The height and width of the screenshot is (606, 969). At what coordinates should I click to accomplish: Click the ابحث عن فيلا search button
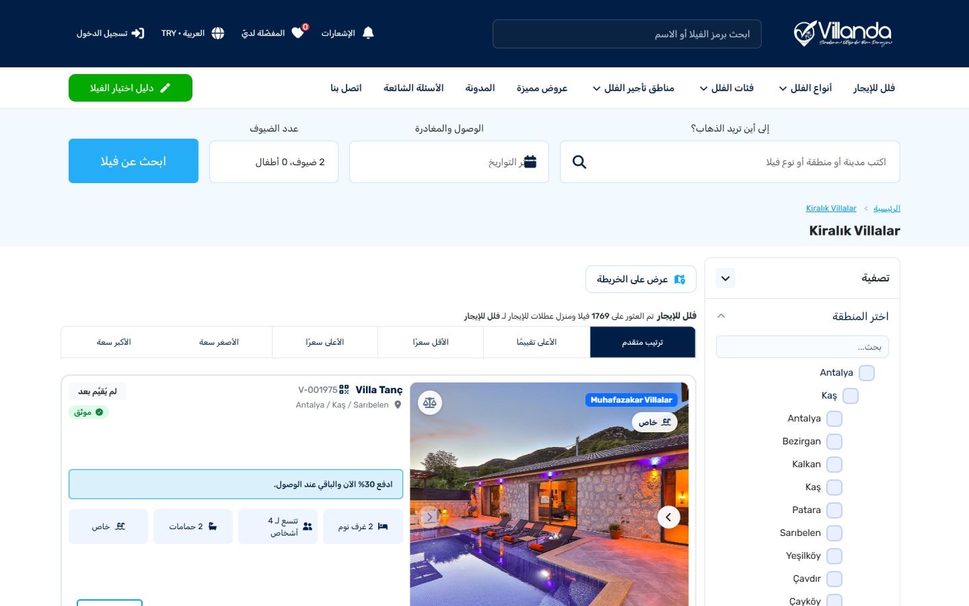[x=133, y=161]
